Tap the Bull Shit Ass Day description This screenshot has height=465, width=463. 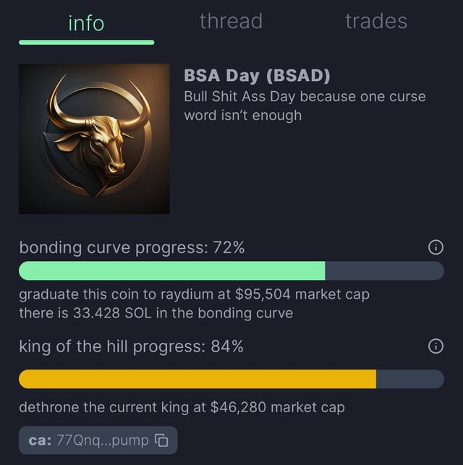[305, 106]
